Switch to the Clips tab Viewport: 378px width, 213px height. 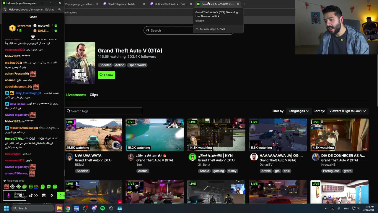coord(94,95)
